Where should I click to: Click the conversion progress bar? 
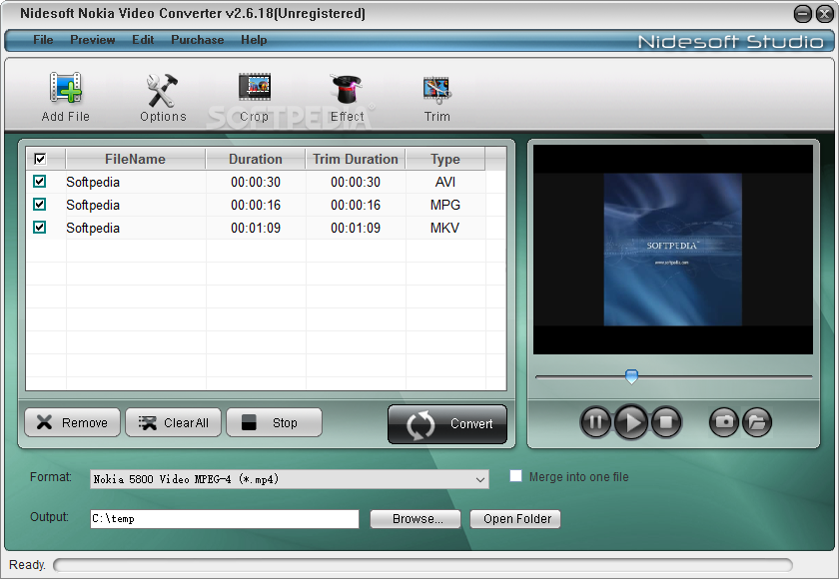coord(422,565)
